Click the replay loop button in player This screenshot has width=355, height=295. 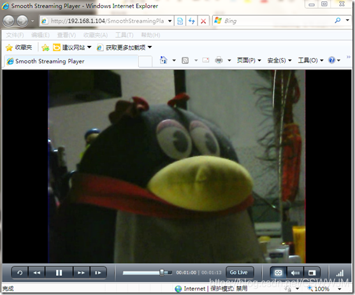[x=20, y=273]
